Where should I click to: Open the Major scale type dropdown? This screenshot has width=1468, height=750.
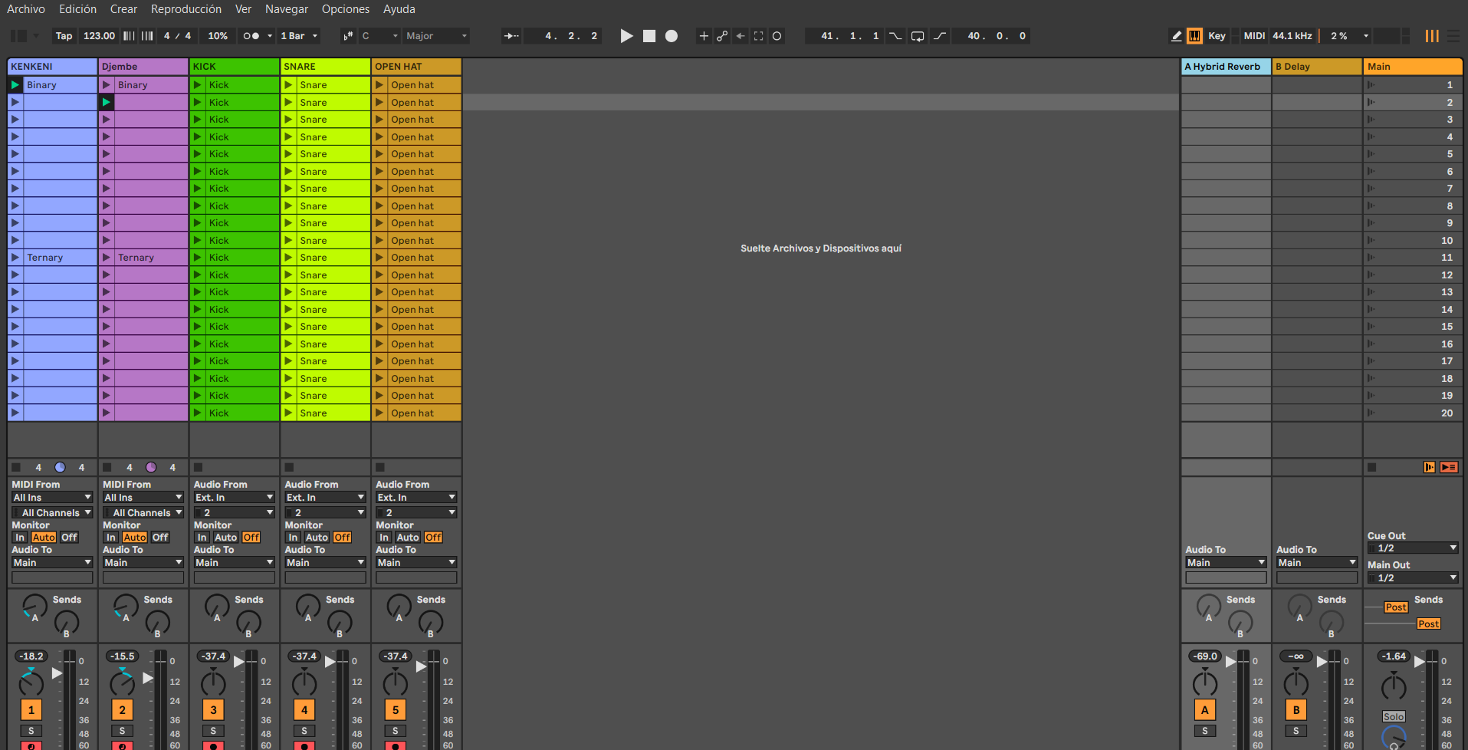pos(436,36)
